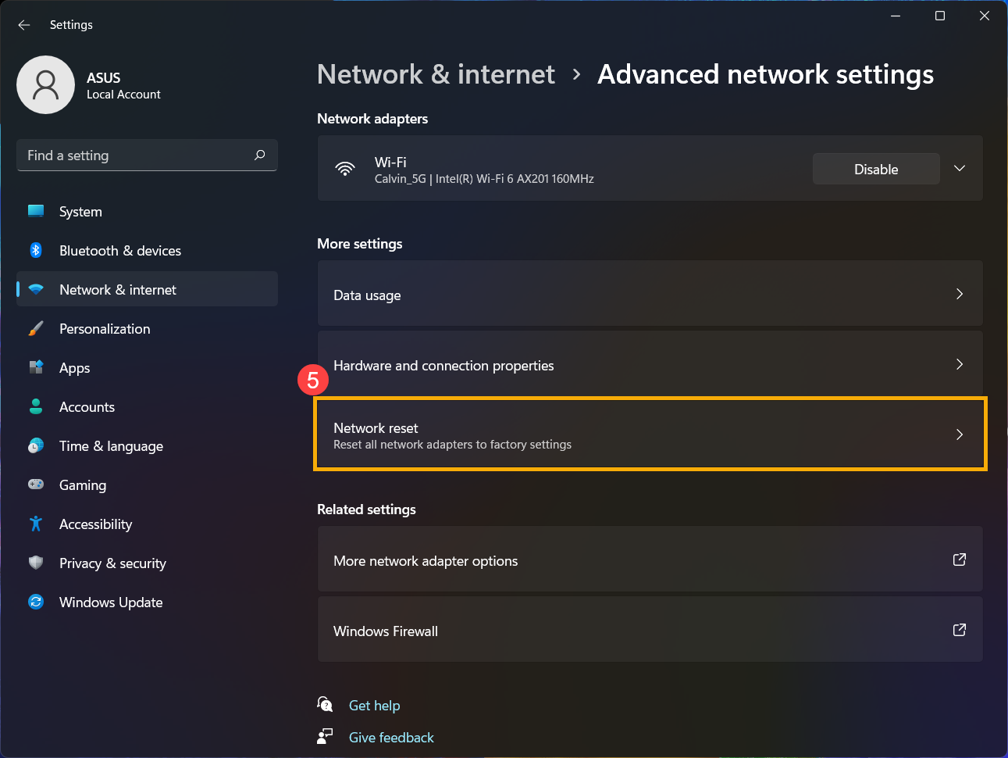
Task: Click the Privacy & security shield icon
Action: click(x=36, y=563)
